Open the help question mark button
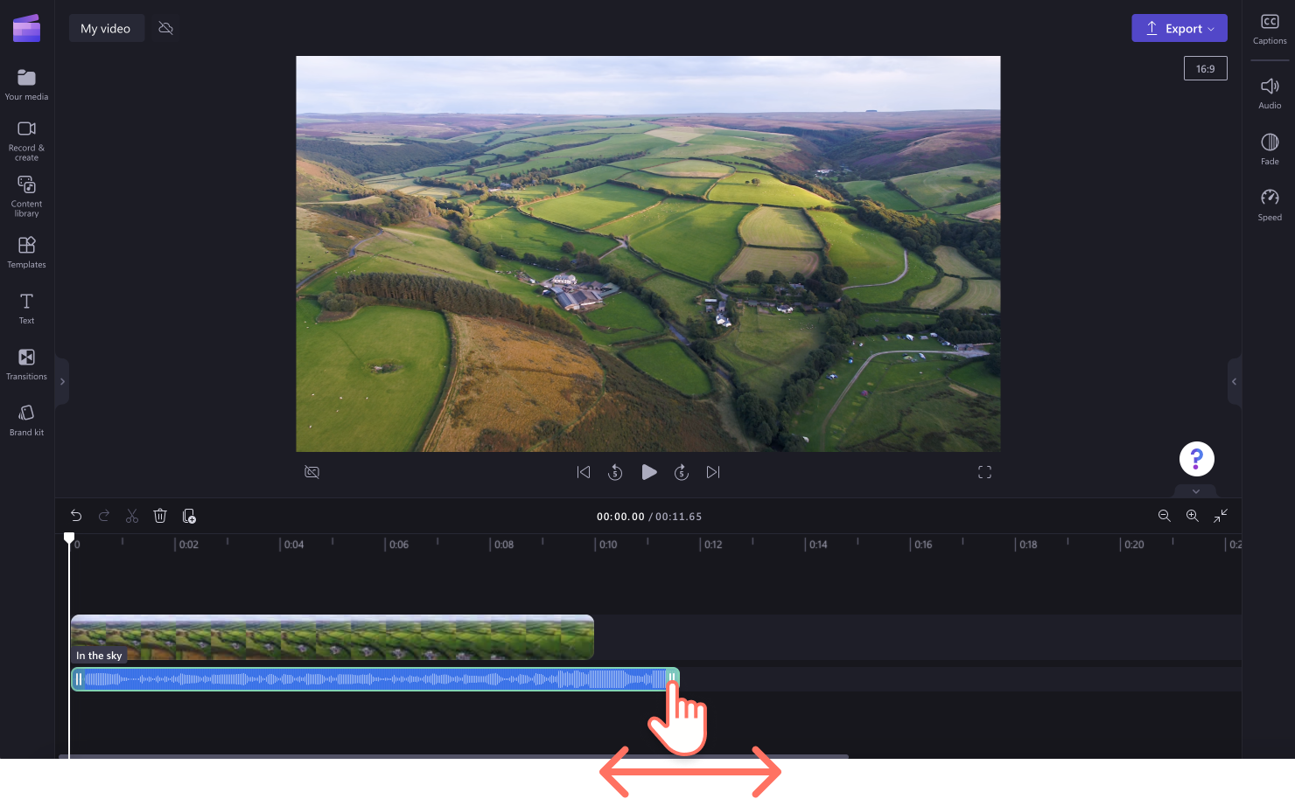Screen dimensions: 1295x799 [x=1197, y=459]
